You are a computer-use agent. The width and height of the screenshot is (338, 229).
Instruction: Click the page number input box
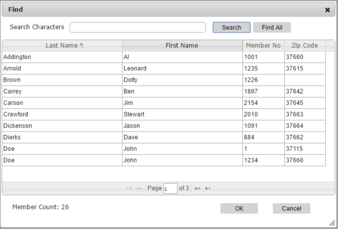(170, 189)
